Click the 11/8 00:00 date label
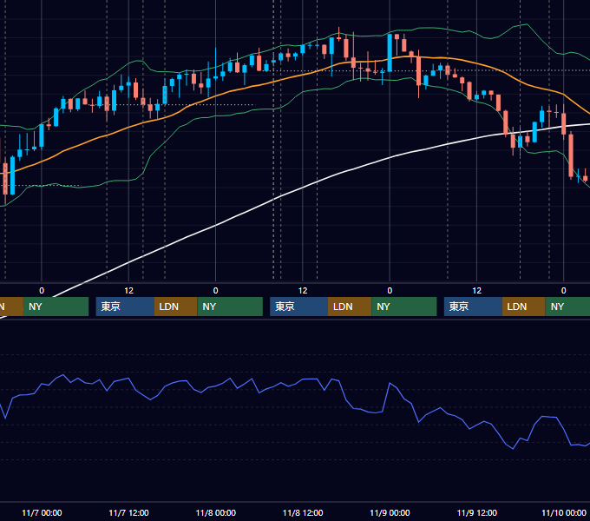This screenshot has width=590, height=521. 215,512
